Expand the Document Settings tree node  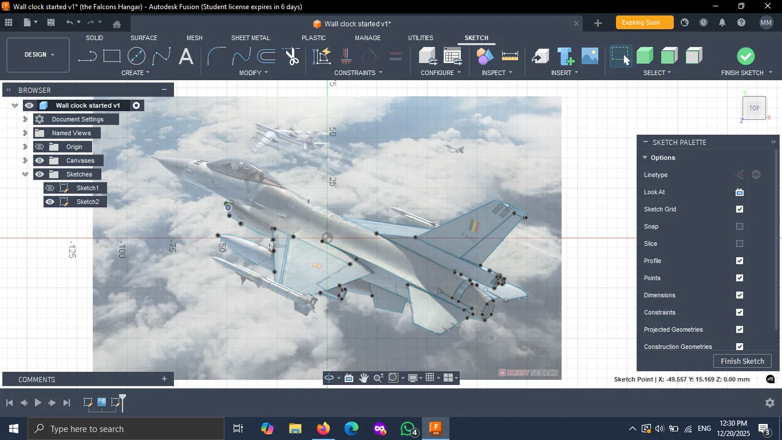click(25, 119)
